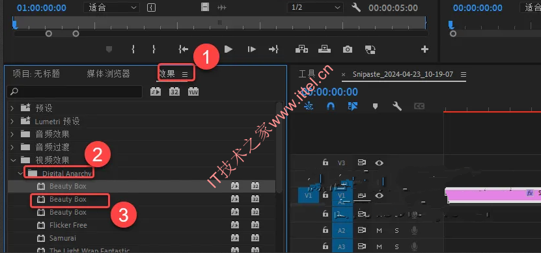Click the Add Marker icon in source monitor
This screenshot has width=541, height=253.
(x=109, y=49)
